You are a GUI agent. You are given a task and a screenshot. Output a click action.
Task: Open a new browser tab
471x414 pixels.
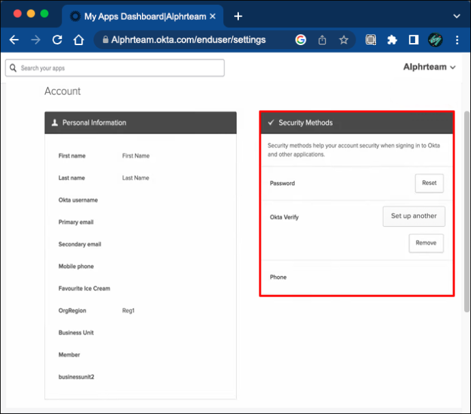238,16
